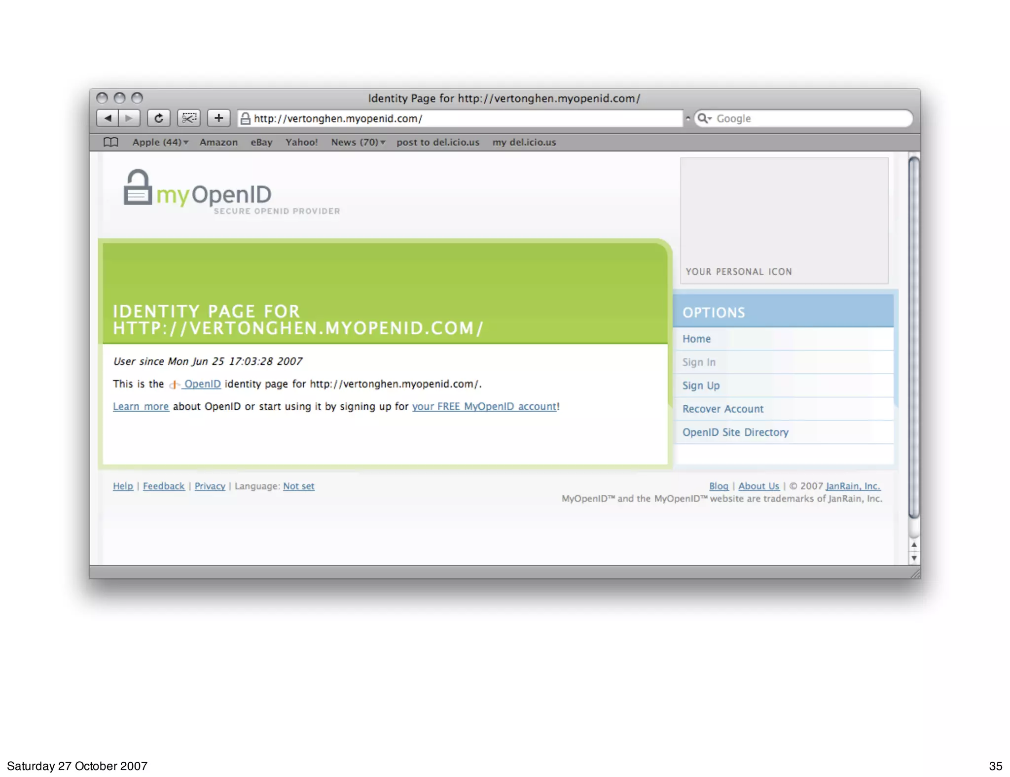Open the Help footer link
1010x777 pixels.
click(x=123, y=486)
